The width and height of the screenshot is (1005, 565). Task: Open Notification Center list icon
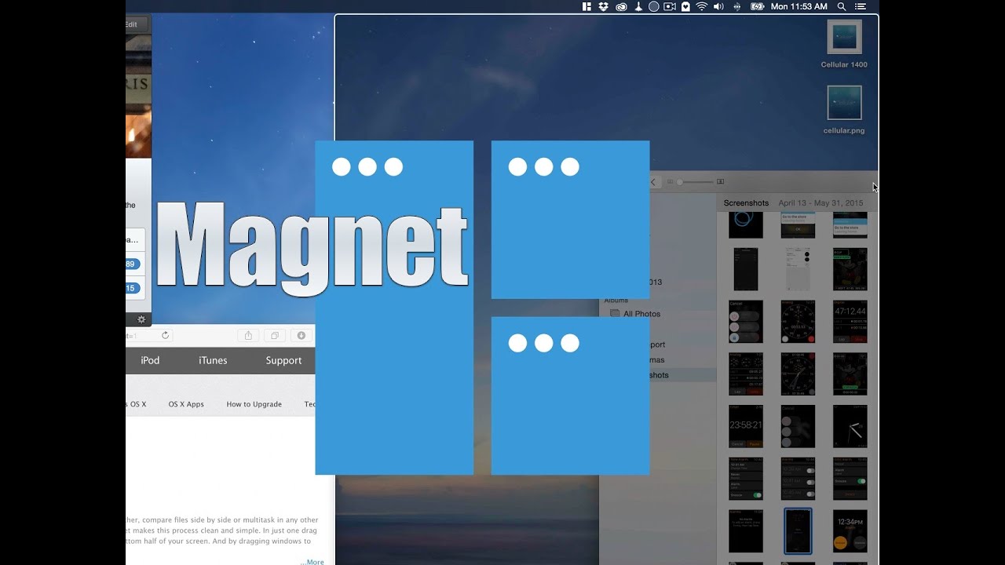pos(861,6)
